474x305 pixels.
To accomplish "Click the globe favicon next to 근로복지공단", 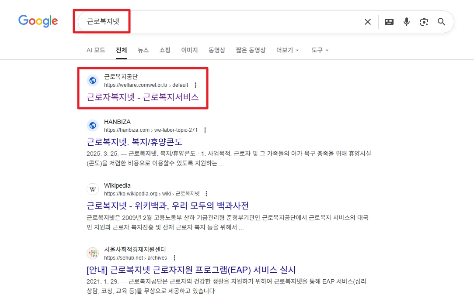I will (x=92, y=81).
